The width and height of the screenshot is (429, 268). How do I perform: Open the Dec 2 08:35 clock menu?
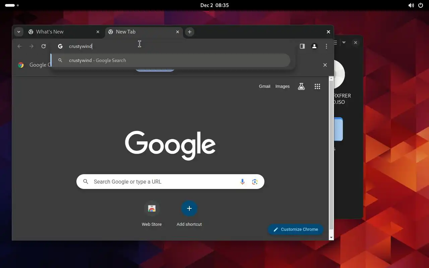(x=214, y=5)
